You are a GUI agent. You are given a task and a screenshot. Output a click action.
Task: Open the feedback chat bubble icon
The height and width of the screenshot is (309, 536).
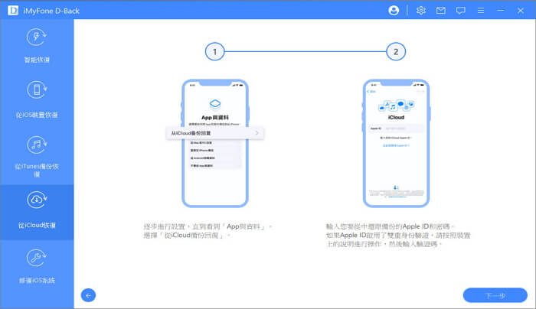tap(460, 11)
